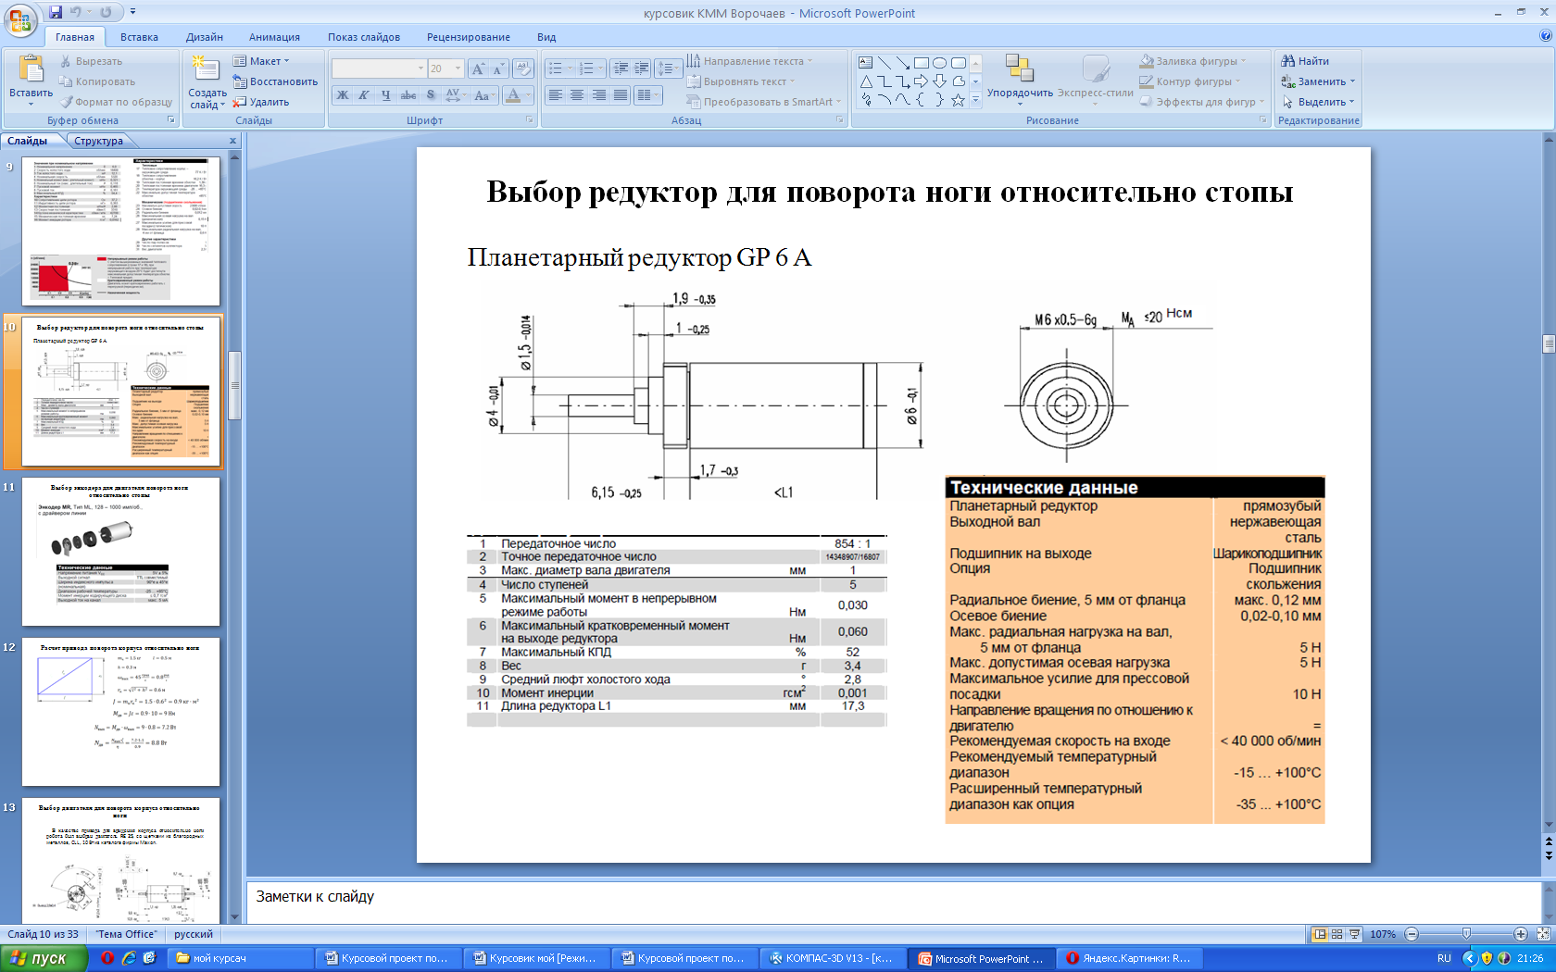Clear all formatting with the eraser icon
1556x972 pixels.
pos(522,69)
